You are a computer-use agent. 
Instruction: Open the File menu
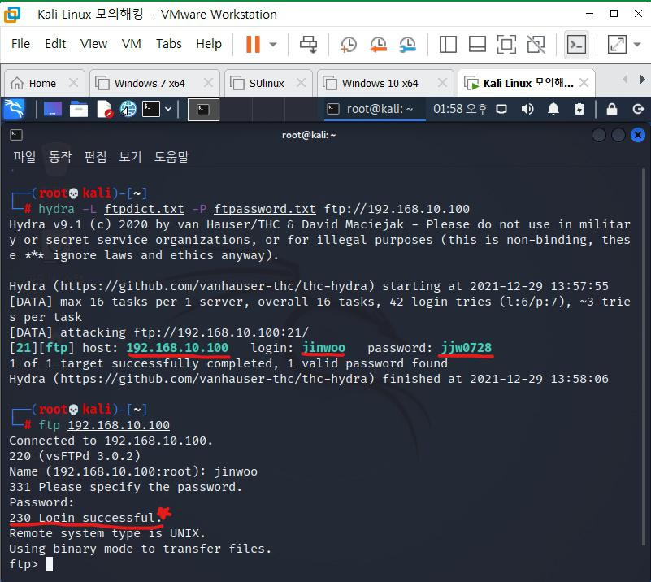[x=21, y=44]
